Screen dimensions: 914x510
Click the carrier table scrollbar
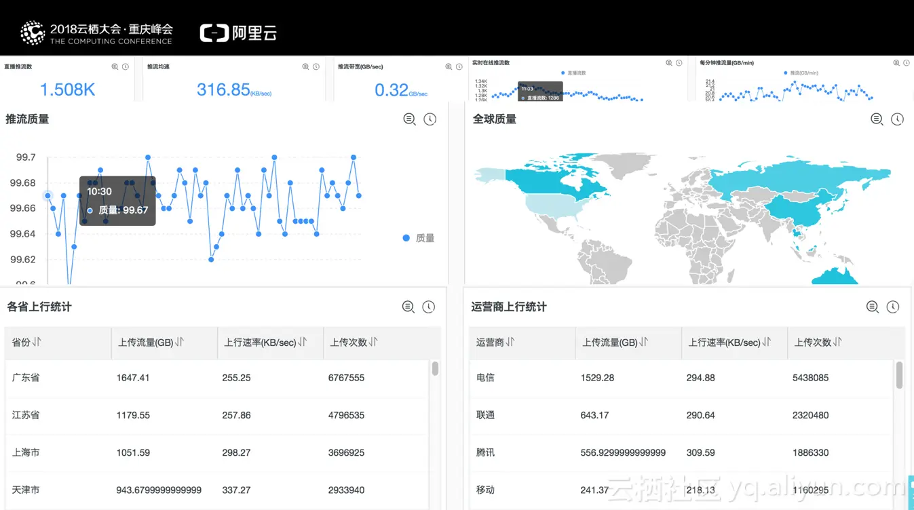(899, 375)
